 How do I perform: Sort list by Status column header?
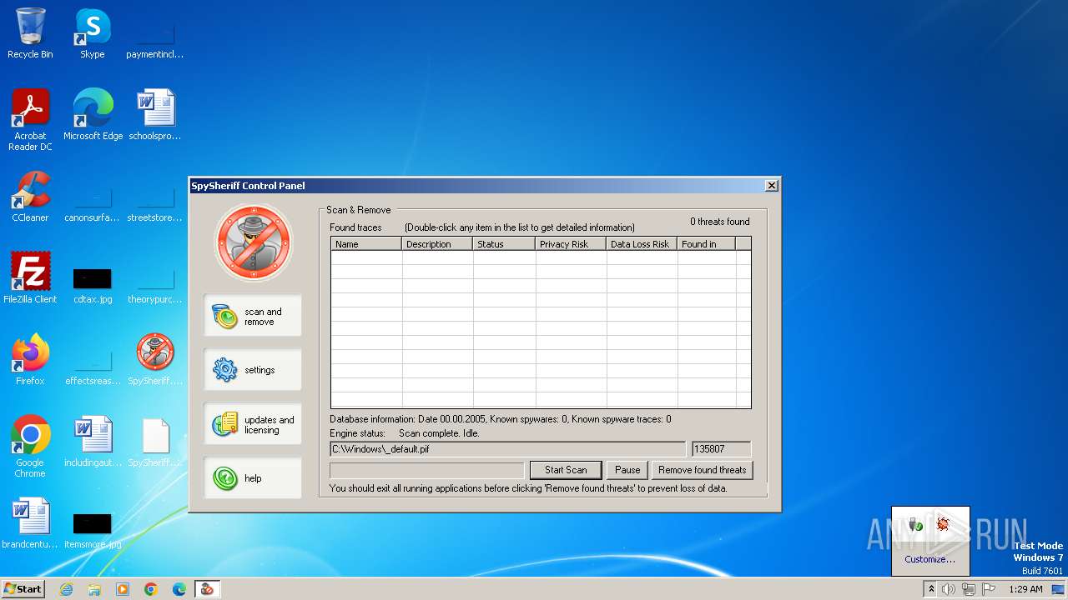coord(505,244)
